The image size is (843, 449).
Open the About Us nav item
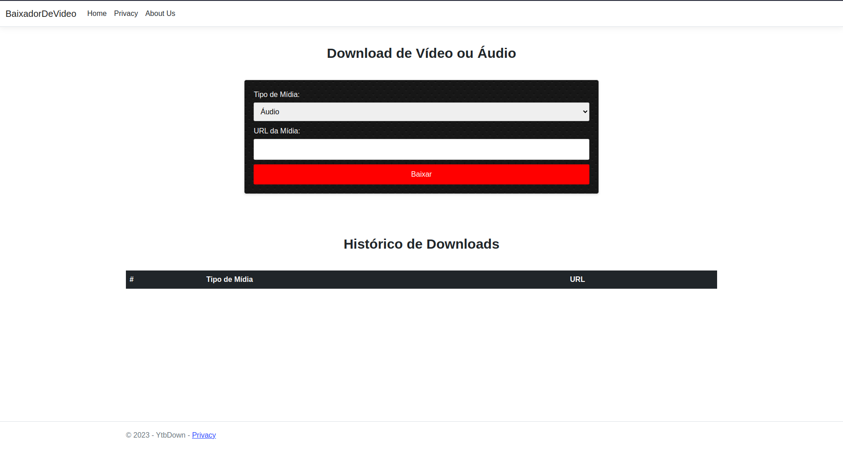(x=160, y=14)
